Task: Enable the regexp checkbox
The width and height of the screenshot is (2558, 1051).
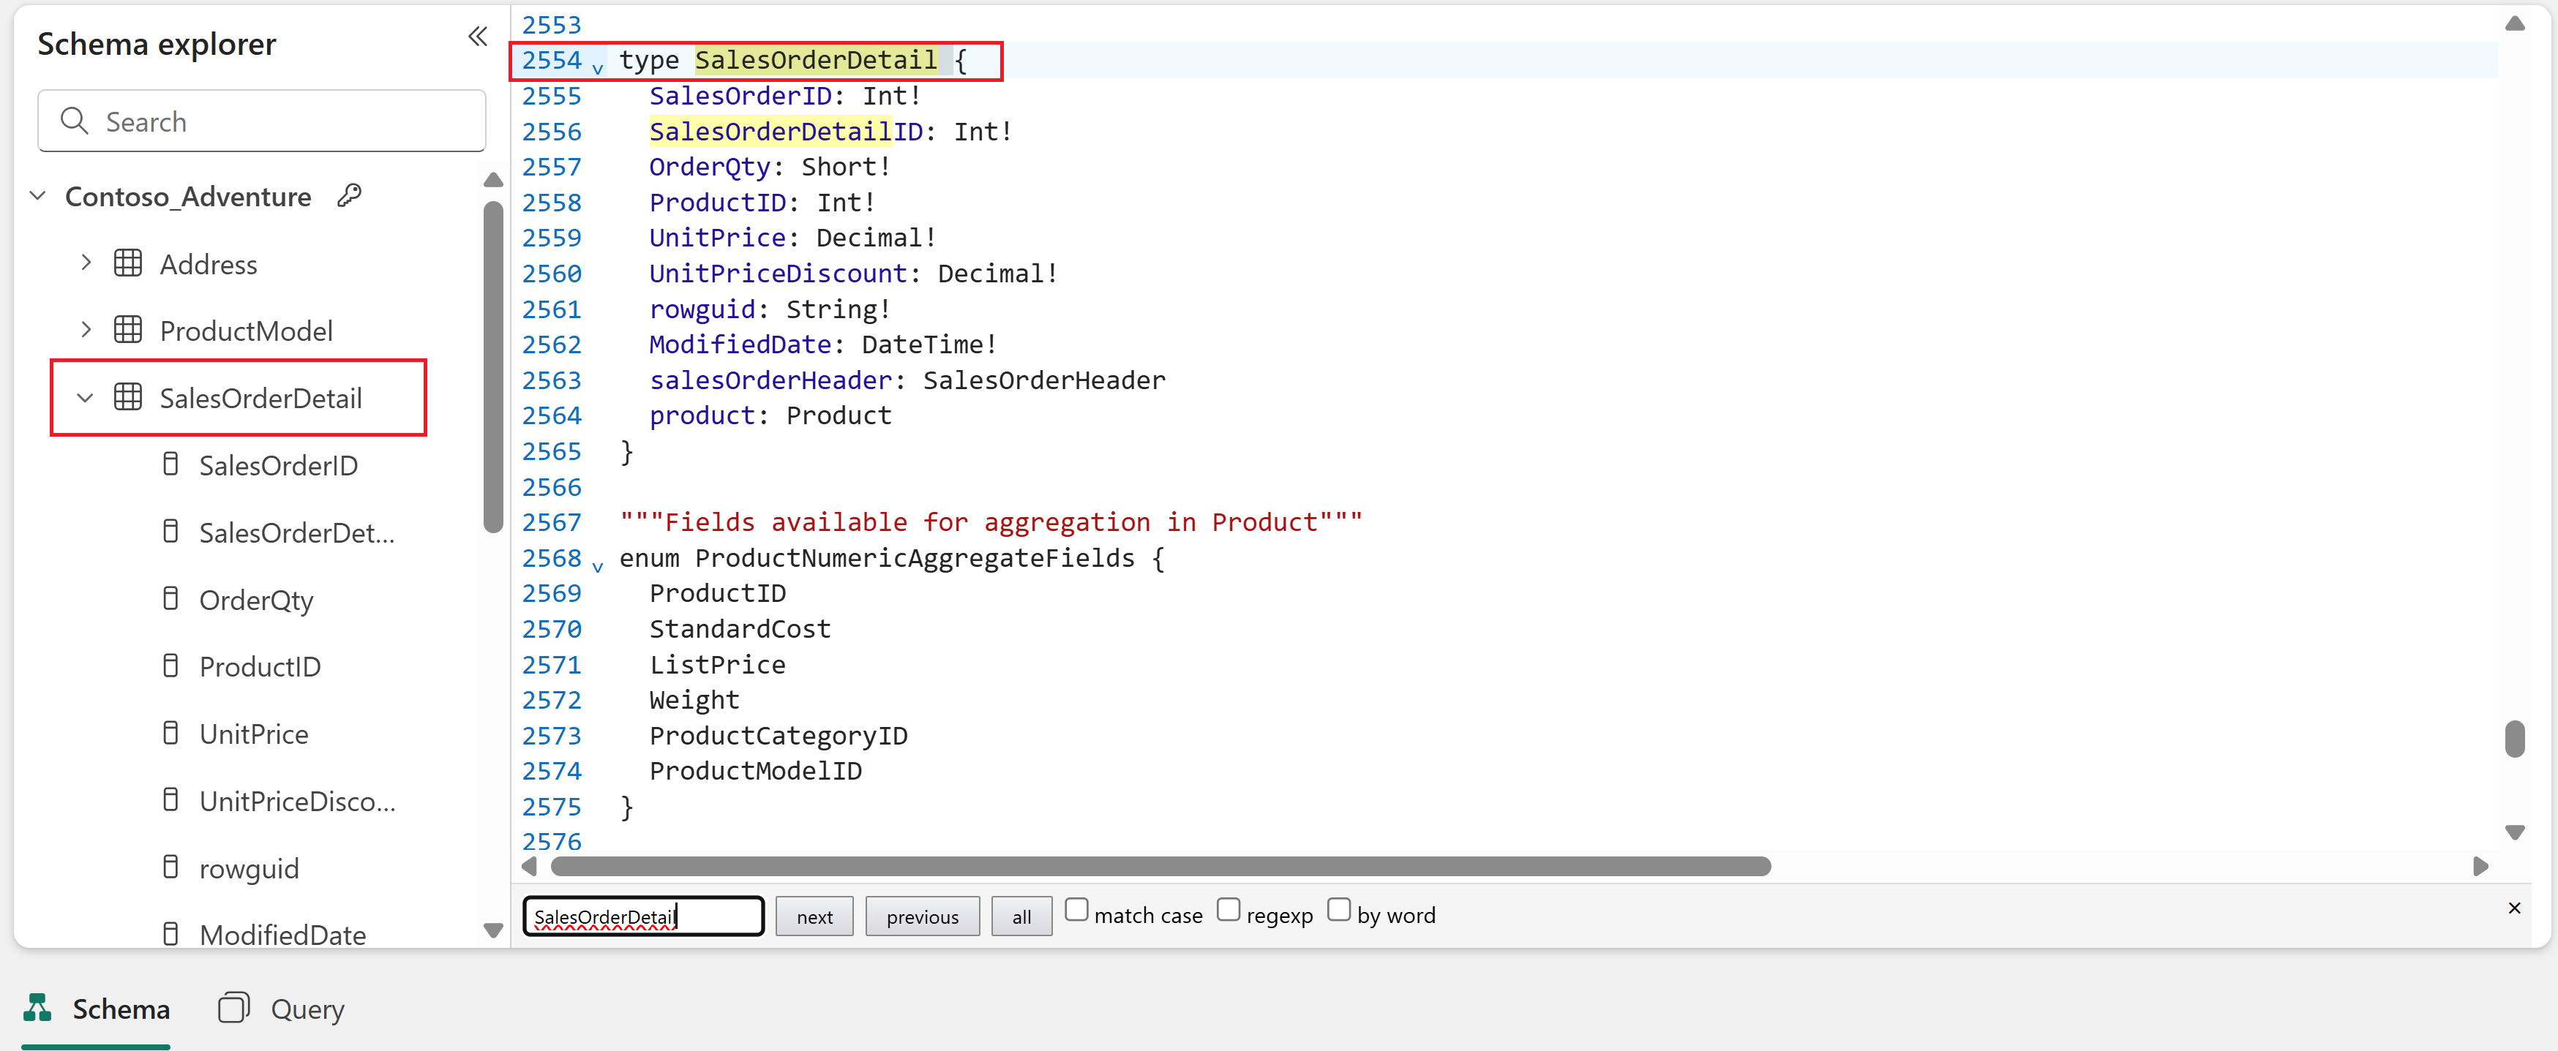Action: point(1229,910)
